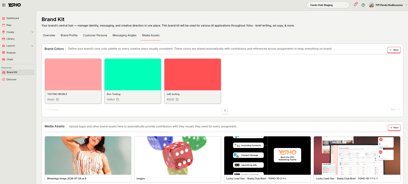The width and height of the screenshot is (408, 184).
Task: Open the YOHO-1D-1-1-L-1 brief thumbnail
Action: tap(357, 155)
